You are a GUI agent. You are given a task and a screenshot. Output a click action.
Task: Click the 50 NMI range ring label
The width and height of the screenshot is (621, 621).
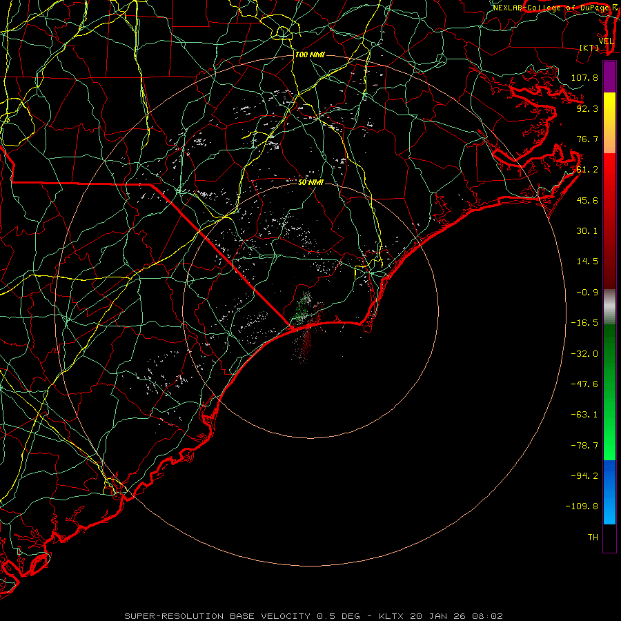coord(310,182)
